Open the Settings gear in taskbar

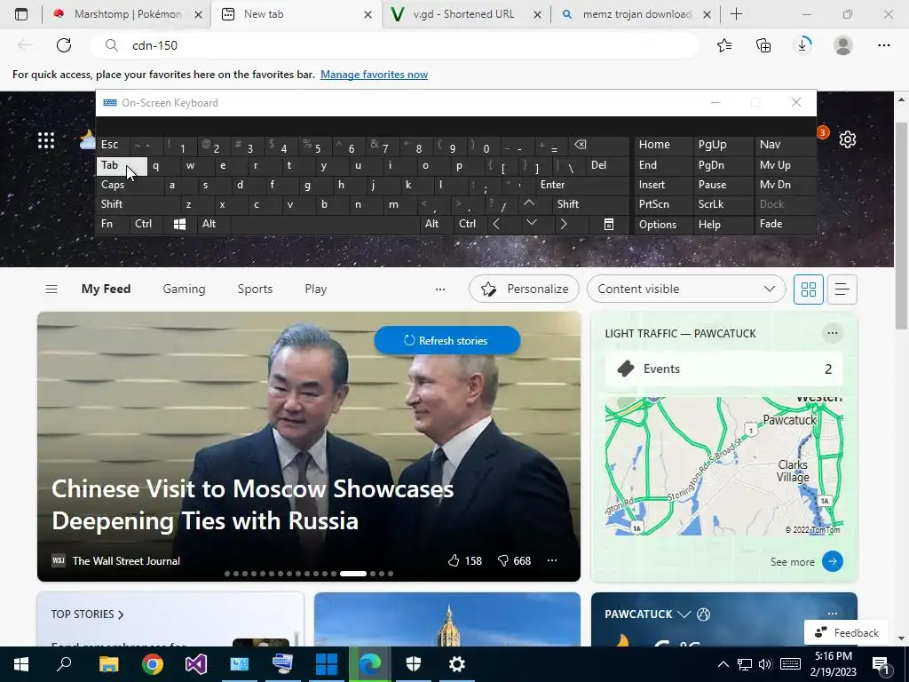click(457, 664)
